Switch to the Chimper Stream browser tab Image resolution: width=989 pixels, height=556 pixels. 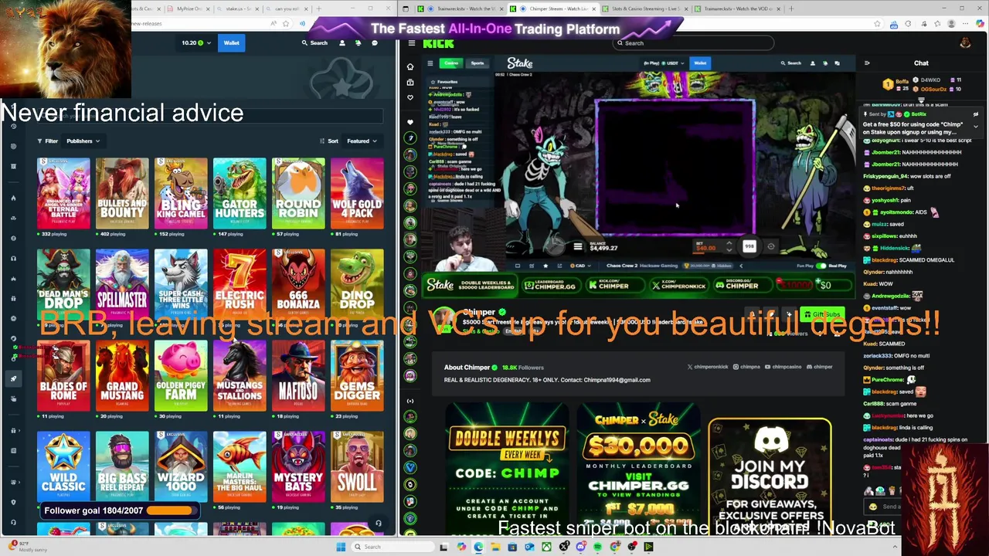coord(554,8)
